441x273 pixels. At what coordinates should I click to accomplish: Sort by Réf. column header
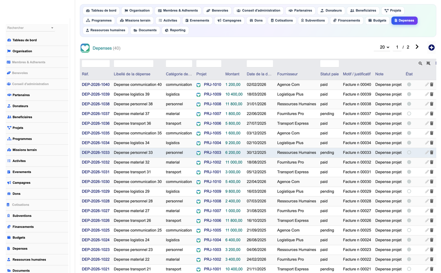pyautogui.click(x=85, y=74)
